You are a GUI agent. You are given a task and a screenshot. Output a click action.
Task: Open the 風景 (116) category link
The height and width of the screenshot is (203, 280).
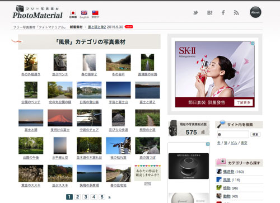[x=227, y=180]
